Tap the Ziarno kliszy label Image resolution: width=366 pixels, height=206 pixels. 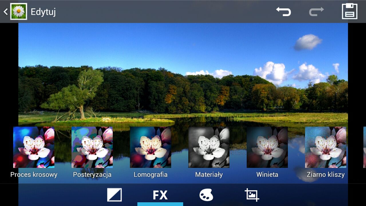[x=326, y=174]
